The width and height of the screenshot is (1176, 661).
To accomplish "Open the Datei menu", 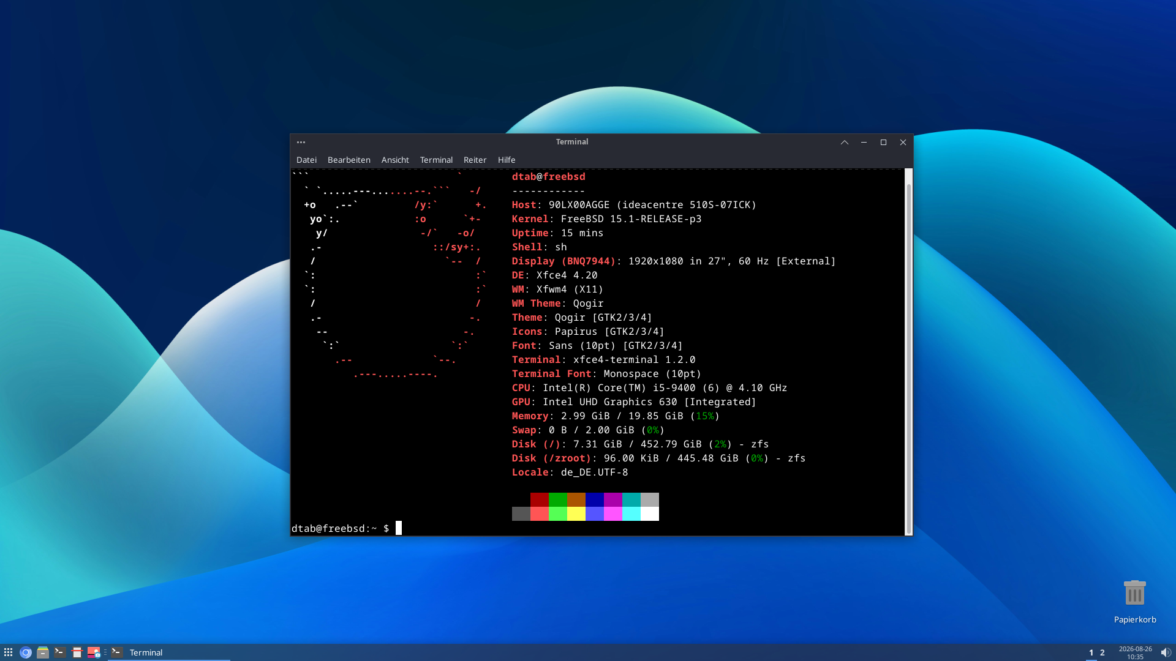I will pos(306,160).
